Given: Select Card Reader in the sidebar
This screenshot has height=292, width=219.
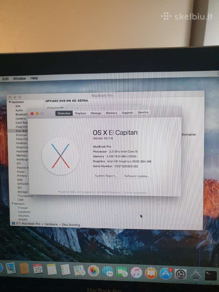Looking at the screenshot, I should pos(22,123).
